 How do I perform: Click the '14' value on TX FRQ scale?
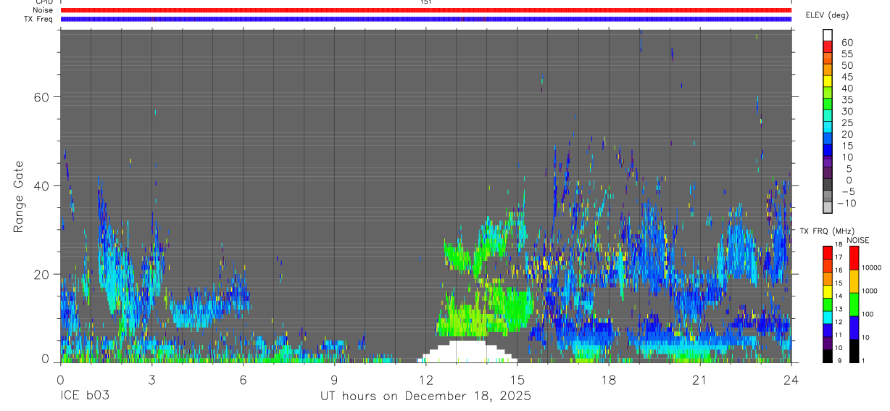point(839,296)
